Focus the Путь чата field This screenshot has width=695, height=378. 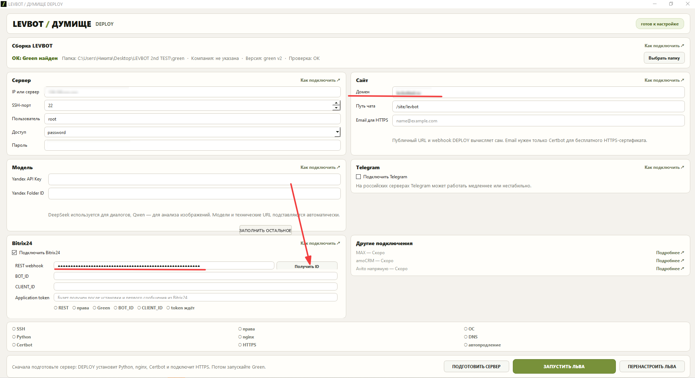coord(538,106)
